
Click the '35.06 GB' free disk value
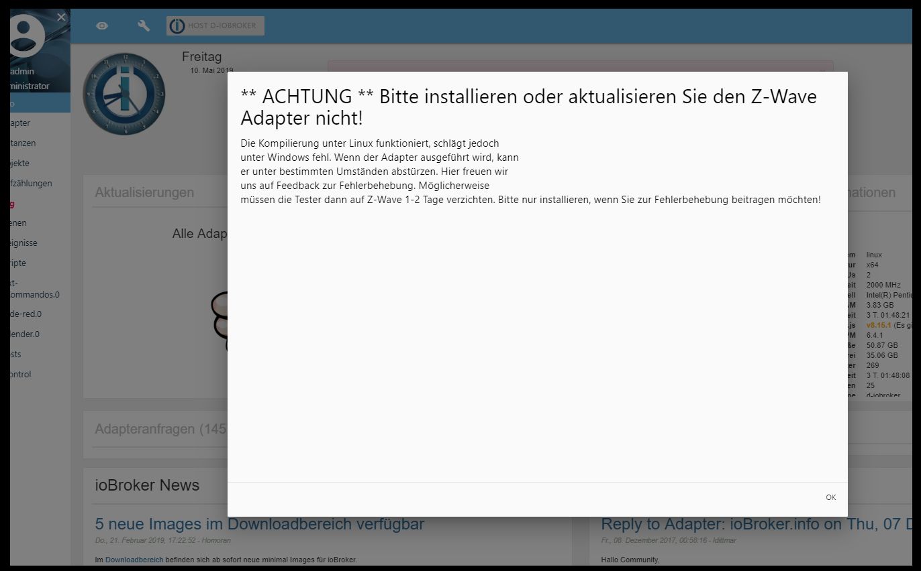882,355
